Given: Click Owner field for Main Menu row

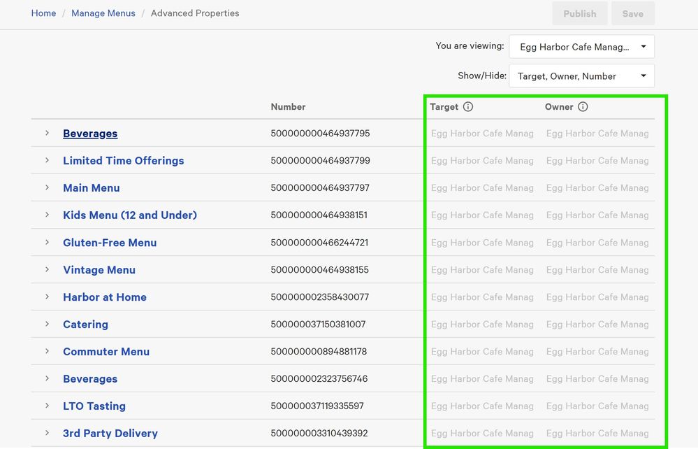Looking at the screenshot, I should [x=597, y=188].
